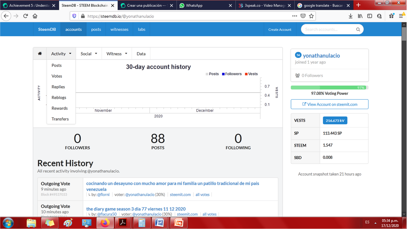Screen dimensions: 407x229
Task: Switch to the 3speak.co browser tab
Action: point(265,5)
